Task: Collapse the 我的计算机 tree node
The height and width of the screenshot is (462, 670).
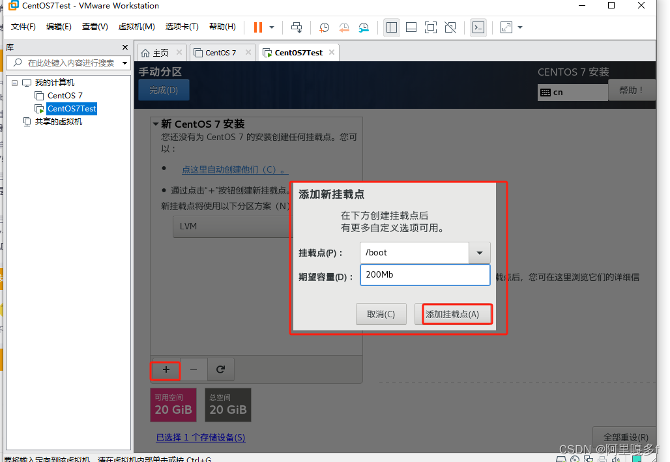Action: click(14, 82)
